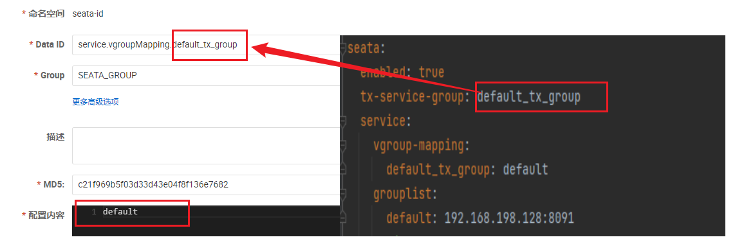Screen dimensions: 735x244
Task: Click the line number 1 in config editor
Action: coord(94,212)
